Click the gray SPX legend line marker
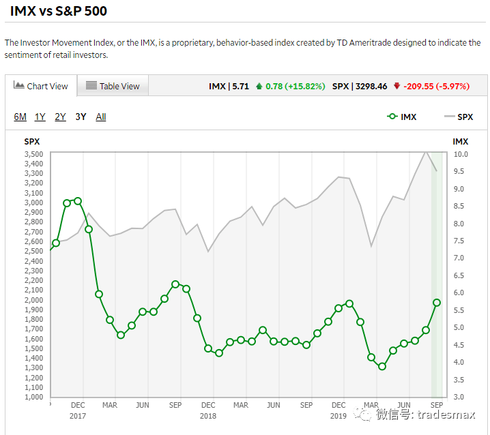490x435 pixels. 449,117
